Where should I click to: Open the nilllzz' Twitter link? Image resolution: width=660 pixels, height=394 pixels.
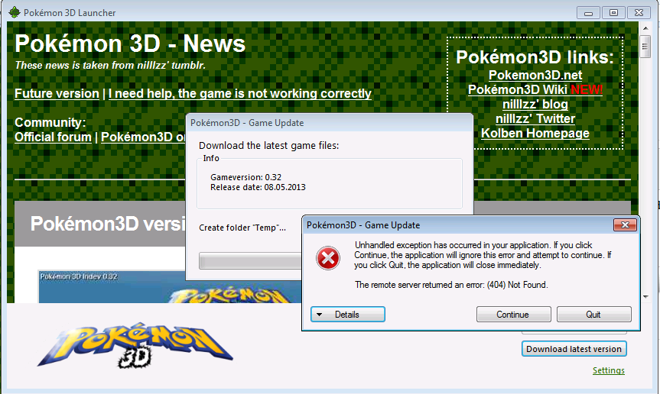(x=535, y=119)
